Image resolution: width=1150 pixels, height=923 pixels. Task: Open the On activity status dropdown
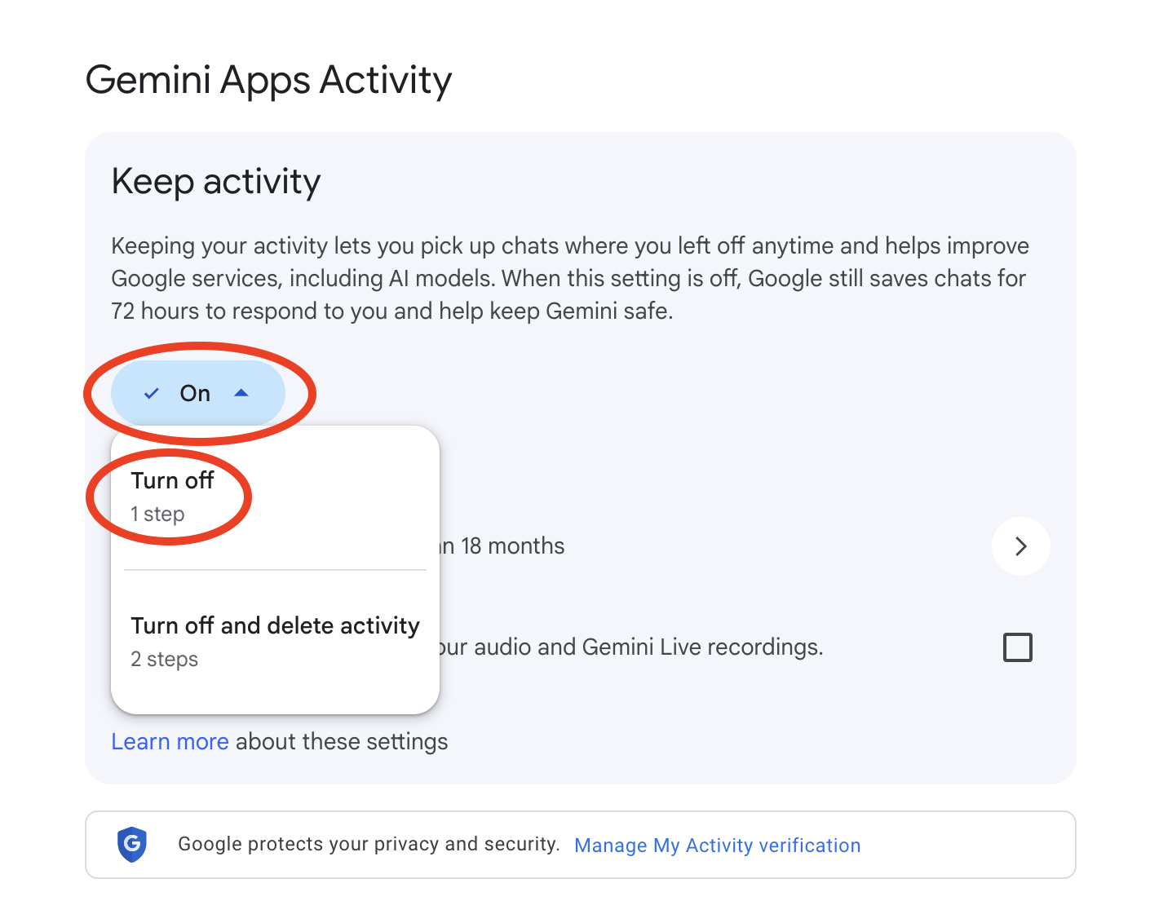(x=196, y=393)
